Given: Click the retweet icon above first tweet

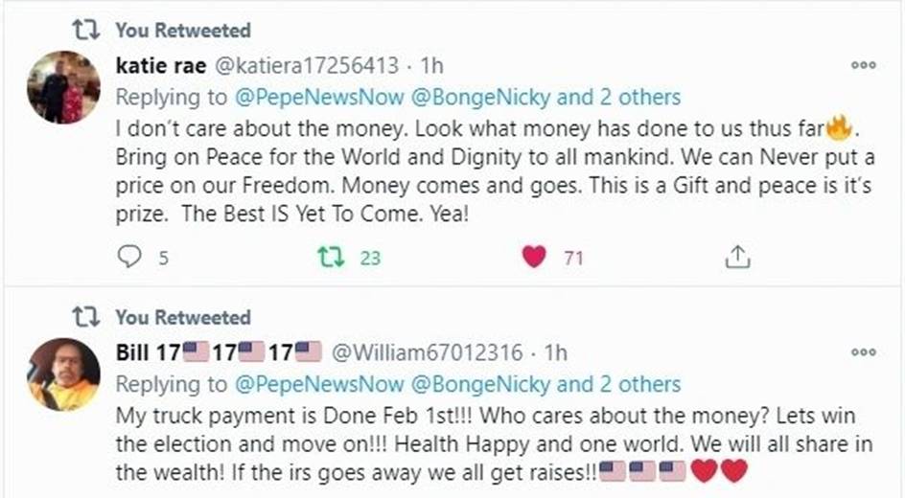Looking at the screenshot, I should pyautogui.click(x=86, y=30).
